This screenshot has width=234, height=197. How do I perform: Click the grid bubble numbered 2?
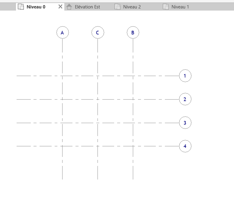click(x=185, y=99)
